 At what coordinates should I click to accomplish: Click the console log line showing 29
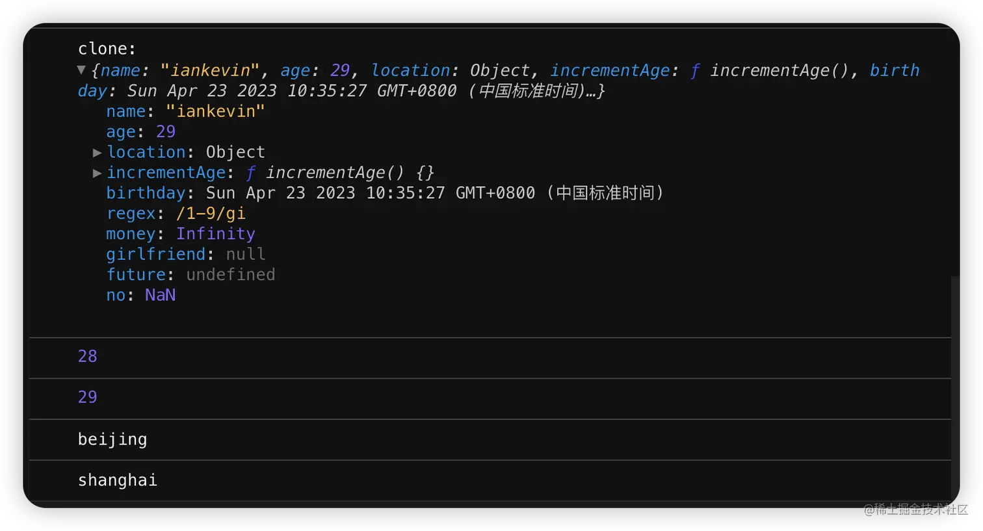click(x=88, y=397)
